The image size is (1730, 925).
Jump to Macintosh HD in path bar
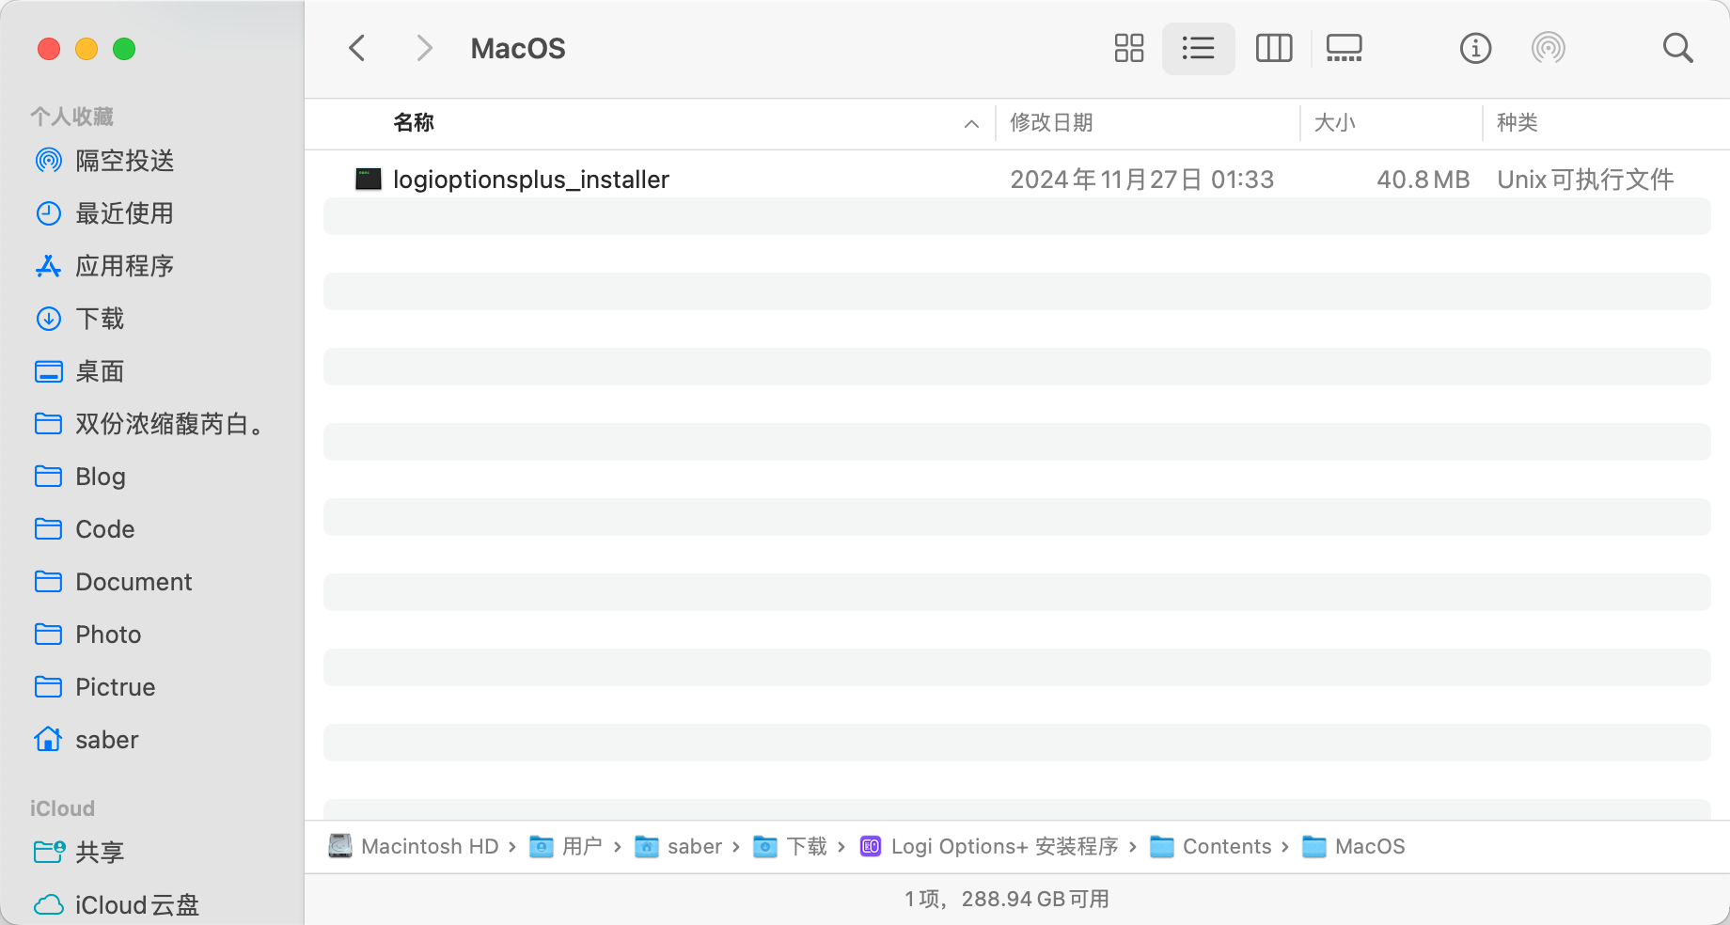coord(429,847)
